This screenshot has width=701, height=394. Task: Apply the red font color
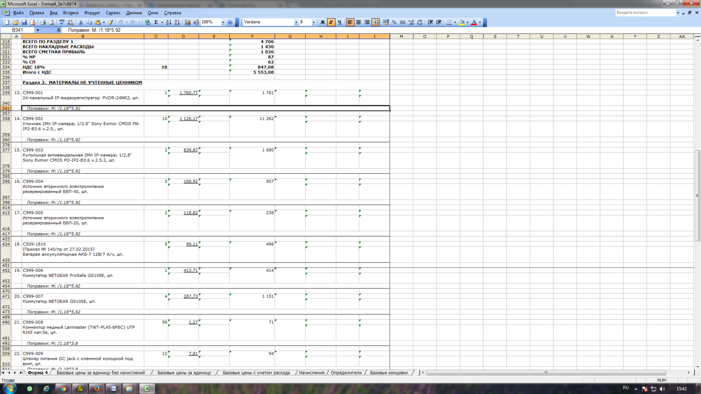click(x=474, y=22)
